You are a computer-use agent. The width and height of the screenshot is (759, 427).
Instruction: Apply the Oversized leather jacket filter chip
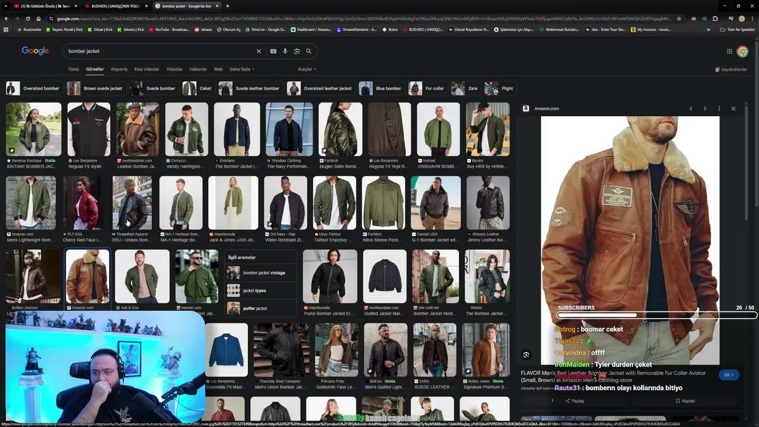321,88
